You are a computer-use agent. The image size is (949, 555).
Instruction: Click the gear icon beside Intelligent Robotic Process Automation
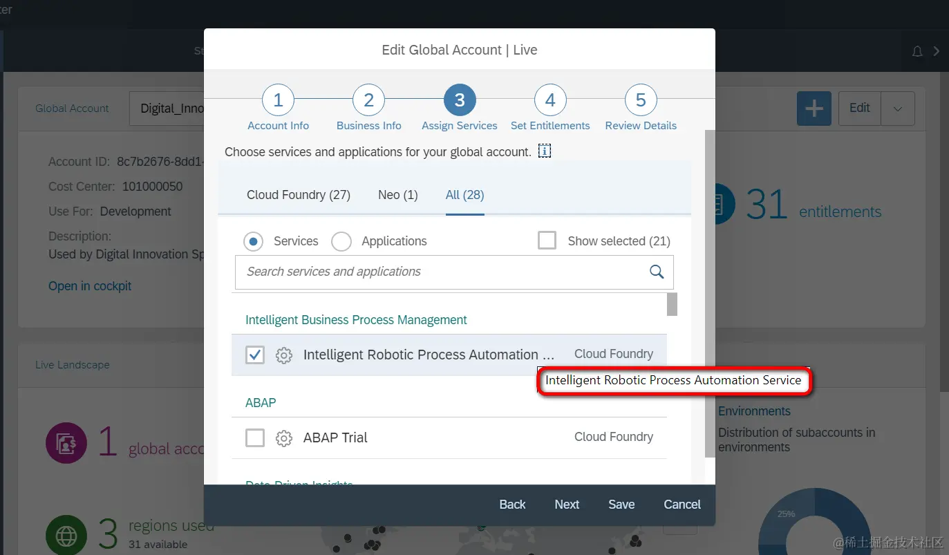click(x=283, y=355)
